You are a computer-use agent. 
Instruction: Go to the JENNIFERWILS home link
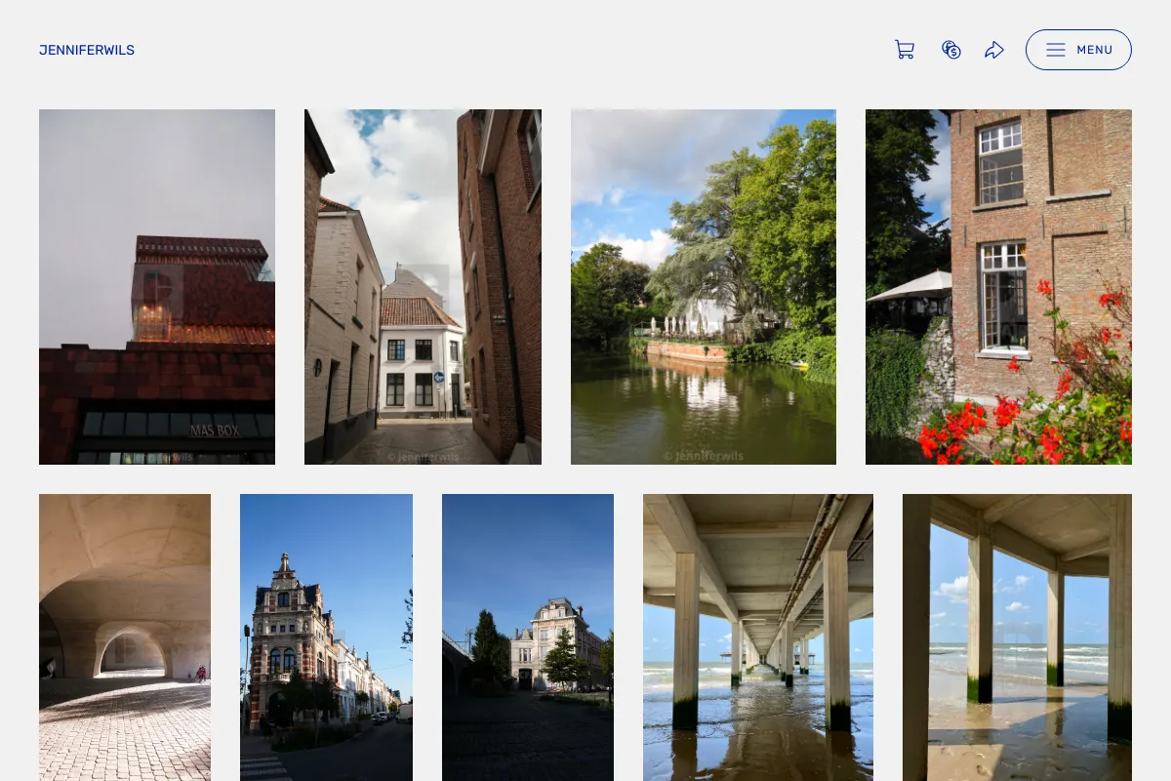(87, 50)
